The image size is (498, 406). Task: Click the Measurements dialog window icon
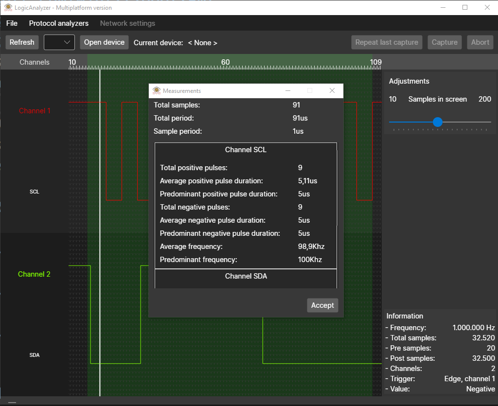coord(157,90)
